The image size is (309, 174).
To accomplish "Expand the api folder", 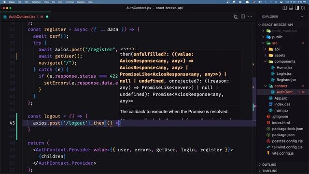I will (265, 49).
